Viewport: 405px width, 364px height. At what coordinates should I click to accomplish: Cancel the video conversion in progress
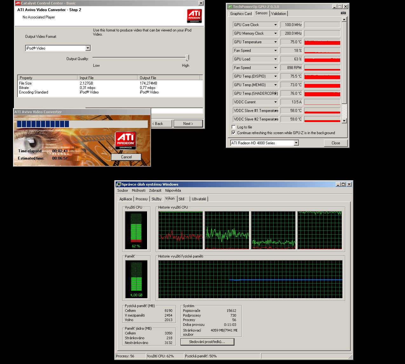(x=126, y=157)
